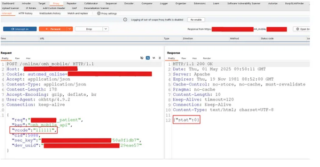Open the Dashboard tab
The height and width of the screenshot is (167, 320).
point(8,4)
